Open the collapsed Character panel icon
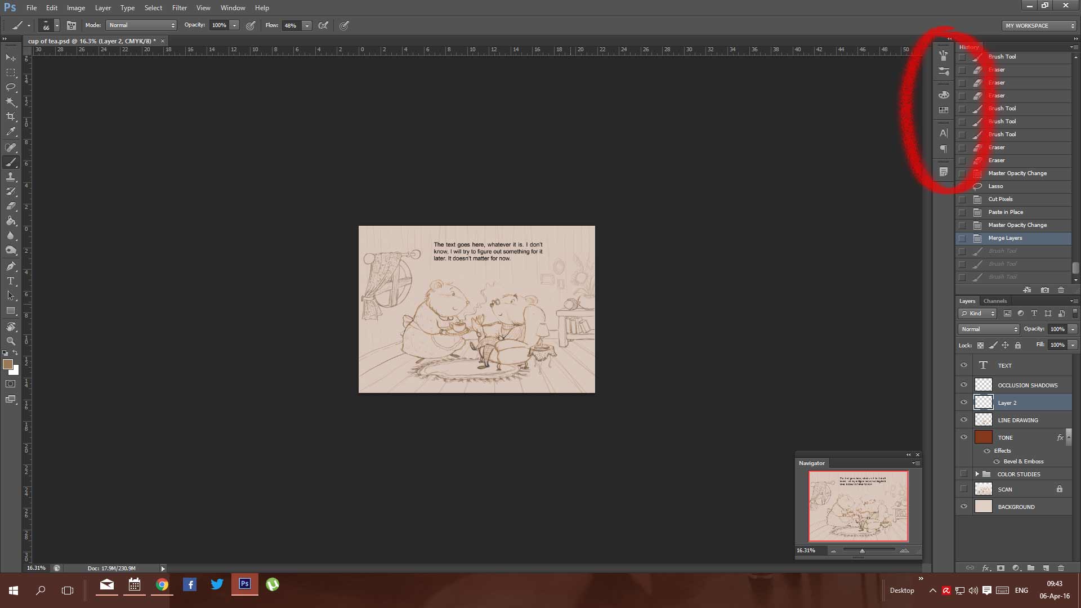Screen dimensions: 1081x608 tap(944, 133)
